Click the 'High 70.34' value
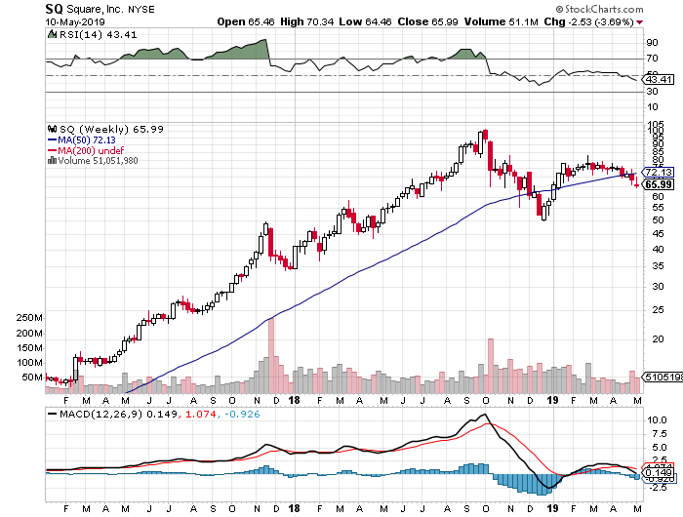The image size is (683, 517). click(306, 21)
